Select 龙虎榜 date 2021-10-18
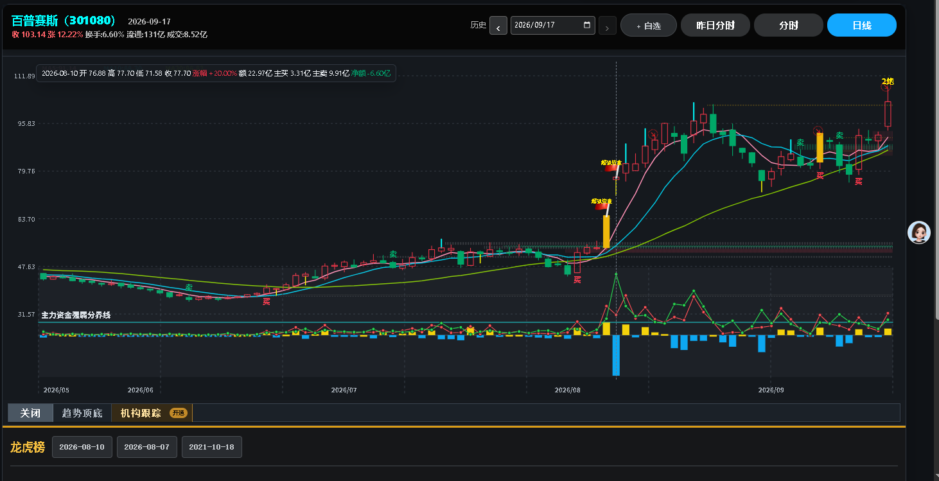The image size is (939, 481). point(212,447)
